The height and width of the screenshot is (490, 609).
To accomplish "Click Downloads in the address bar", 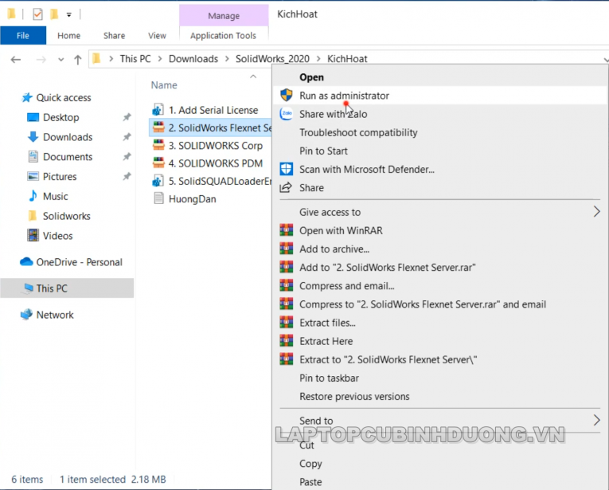I will tap(193, 59).
